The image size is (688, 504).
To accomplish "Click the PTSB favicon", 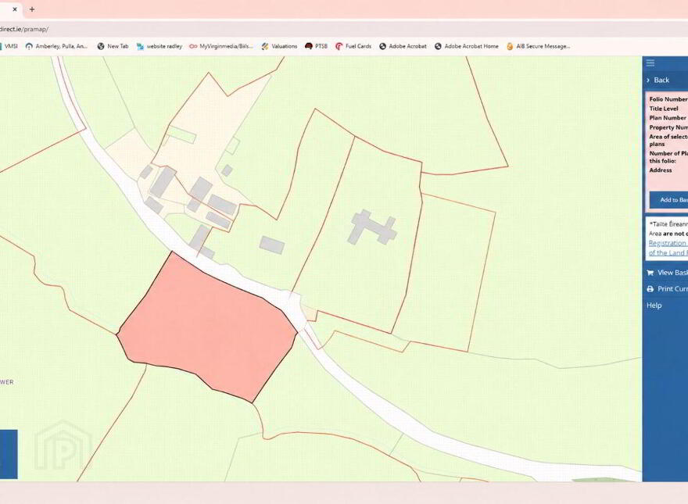I will (309, 46).
